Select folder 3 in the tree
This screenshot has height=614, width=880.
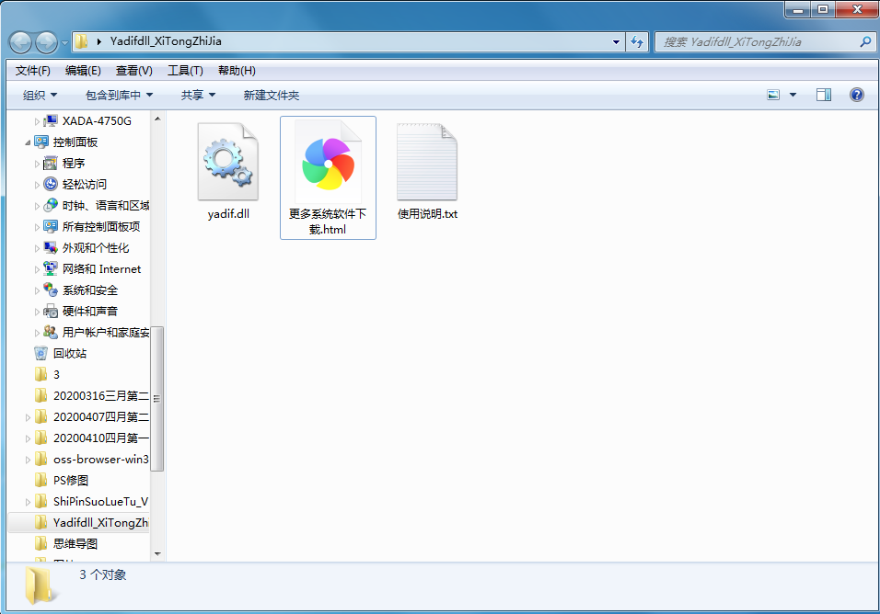click(x=56, y=375)
